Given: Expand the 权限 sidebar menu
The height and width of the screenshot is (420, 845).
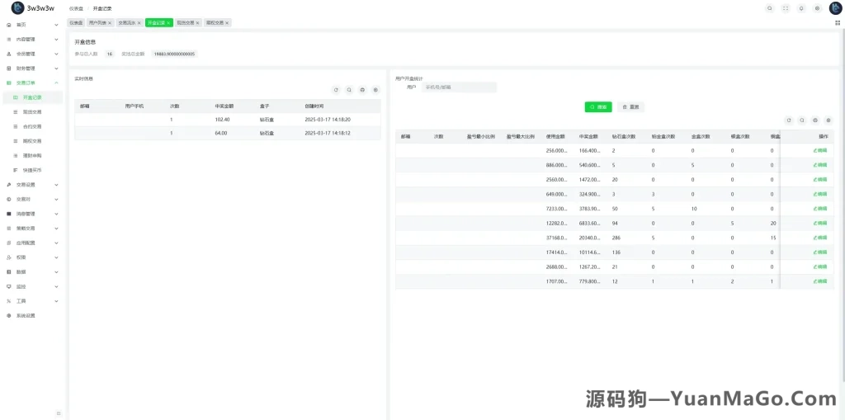Looking at the screenshot, I should tap(32, 257).
